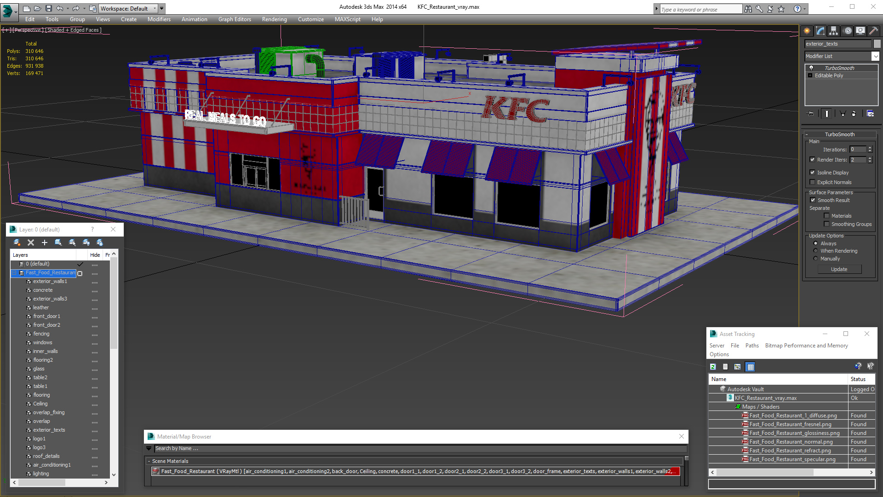883x497 pixels.
Task: Open the MAXScript menu
Action: [348, 19]
